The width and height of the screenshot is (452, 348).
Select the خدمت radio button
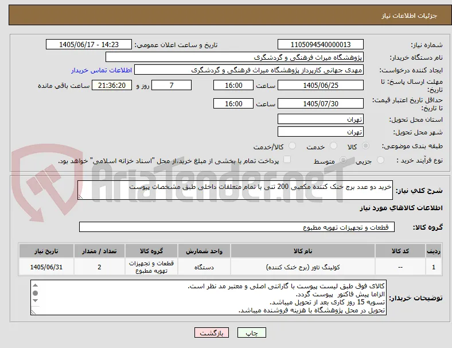click(333, 146)
